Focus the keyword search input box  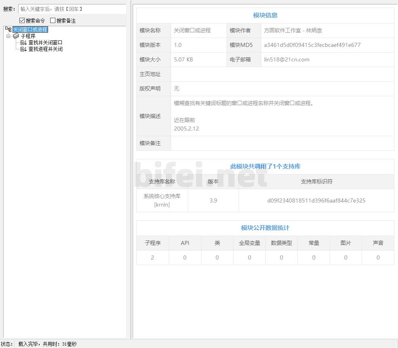(x=72, y=9)
